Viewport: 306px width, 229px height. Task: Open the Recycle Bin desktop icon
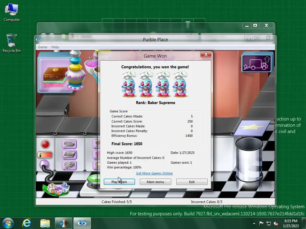[12, 43]
